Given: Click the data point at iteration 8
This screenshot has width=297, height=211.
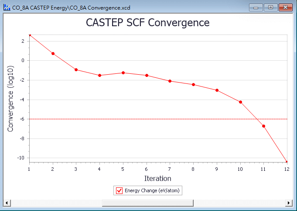Looking at the screenshot, I should (x=193, y=84).
